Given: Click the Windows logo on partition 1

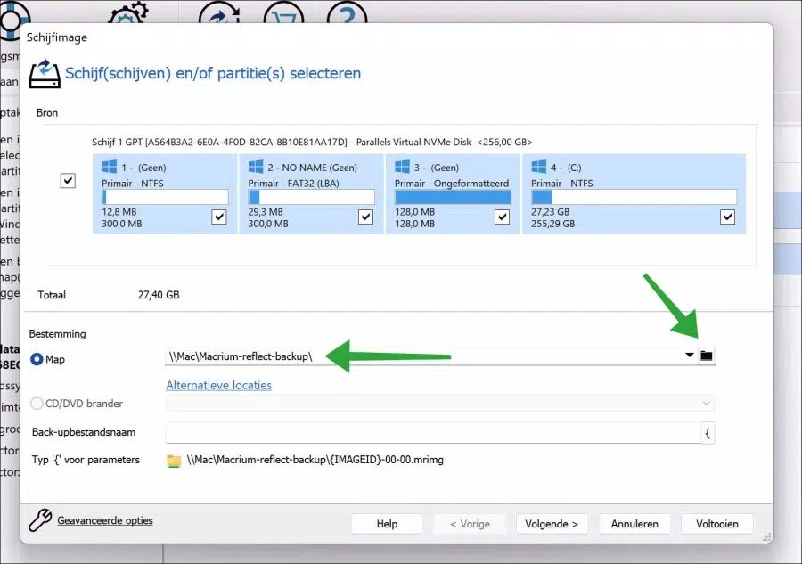Looking at the screenshot, I should 110,167.
